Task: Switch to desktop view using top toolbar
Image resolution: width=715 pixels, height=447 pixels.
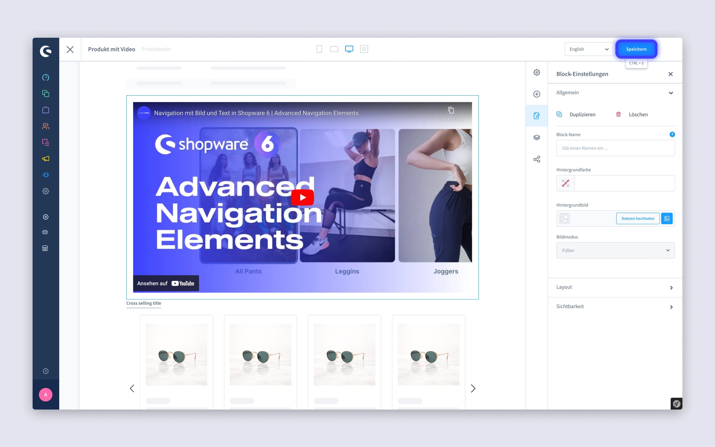Action: pos(349,49)
